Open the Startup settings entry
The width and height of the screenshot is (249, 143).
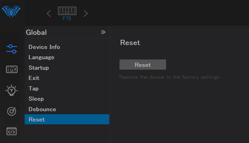point(38,68)
